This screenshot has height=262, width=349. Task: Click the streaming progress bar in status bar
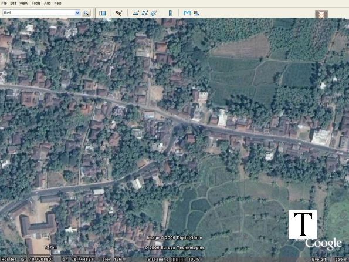pos(179,259)
